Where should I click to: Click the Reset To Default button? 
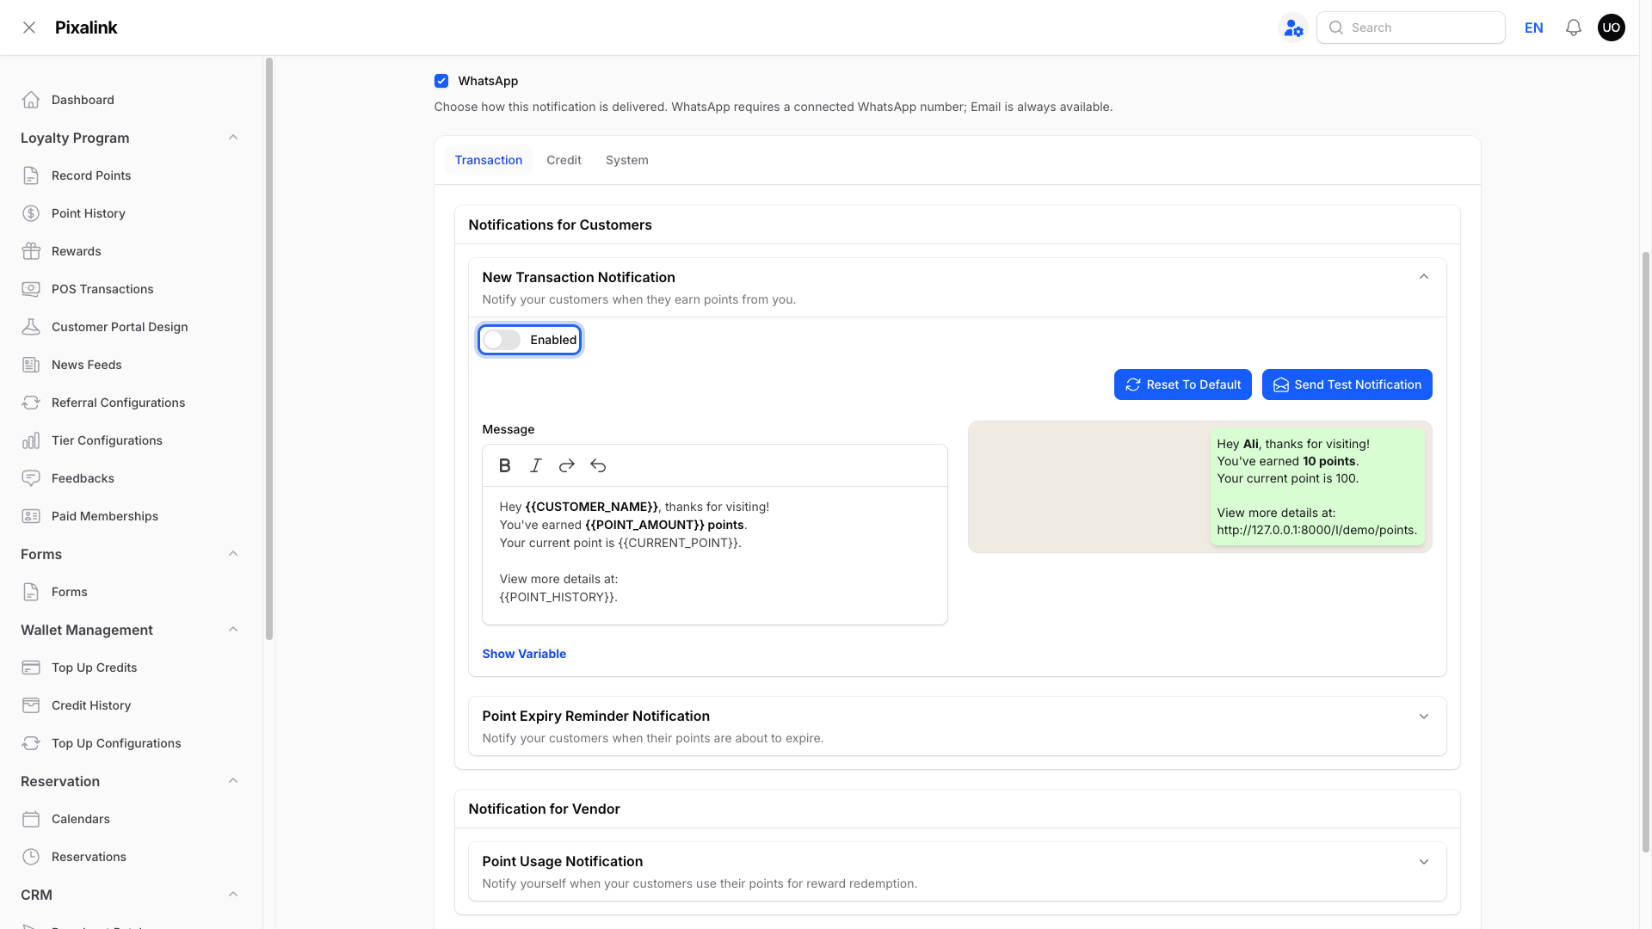tap(1183, 385)
